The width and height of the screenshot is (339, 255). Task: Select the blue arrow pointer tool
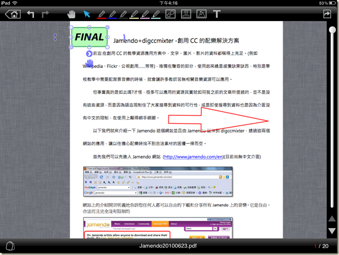[x=87, y=14]
